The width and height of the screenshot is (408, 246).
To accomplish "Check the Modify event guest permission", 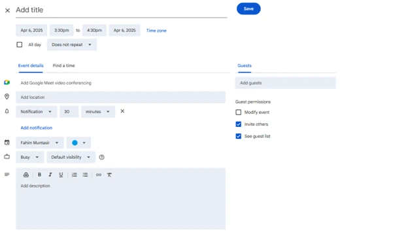I will click(239, 112).
